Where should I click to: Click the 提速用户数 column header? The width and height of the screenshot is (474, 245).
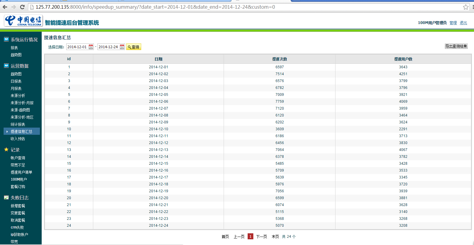403,59
